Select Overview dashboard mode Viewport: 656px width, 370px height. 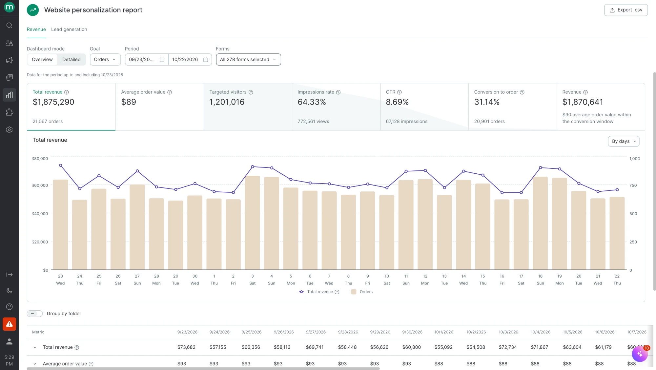click(x=42, y=60)
